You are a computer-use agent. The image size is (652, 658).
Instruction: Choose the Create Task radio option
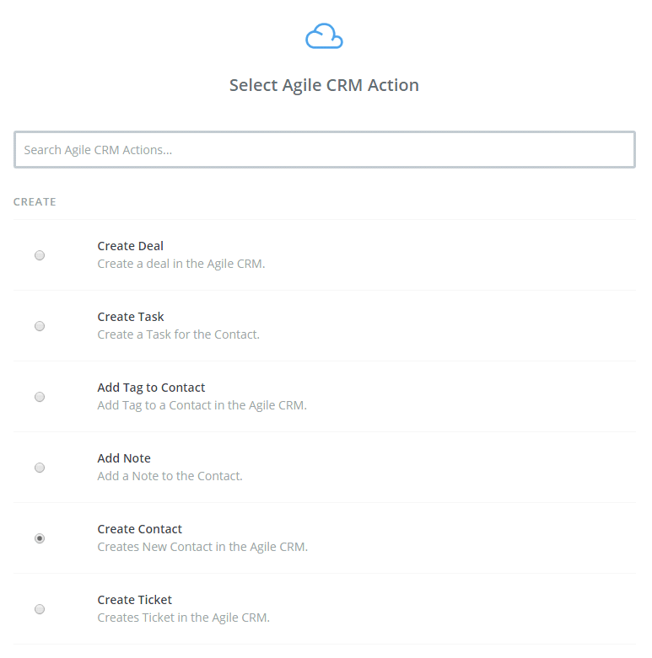(x=40, y=326)
